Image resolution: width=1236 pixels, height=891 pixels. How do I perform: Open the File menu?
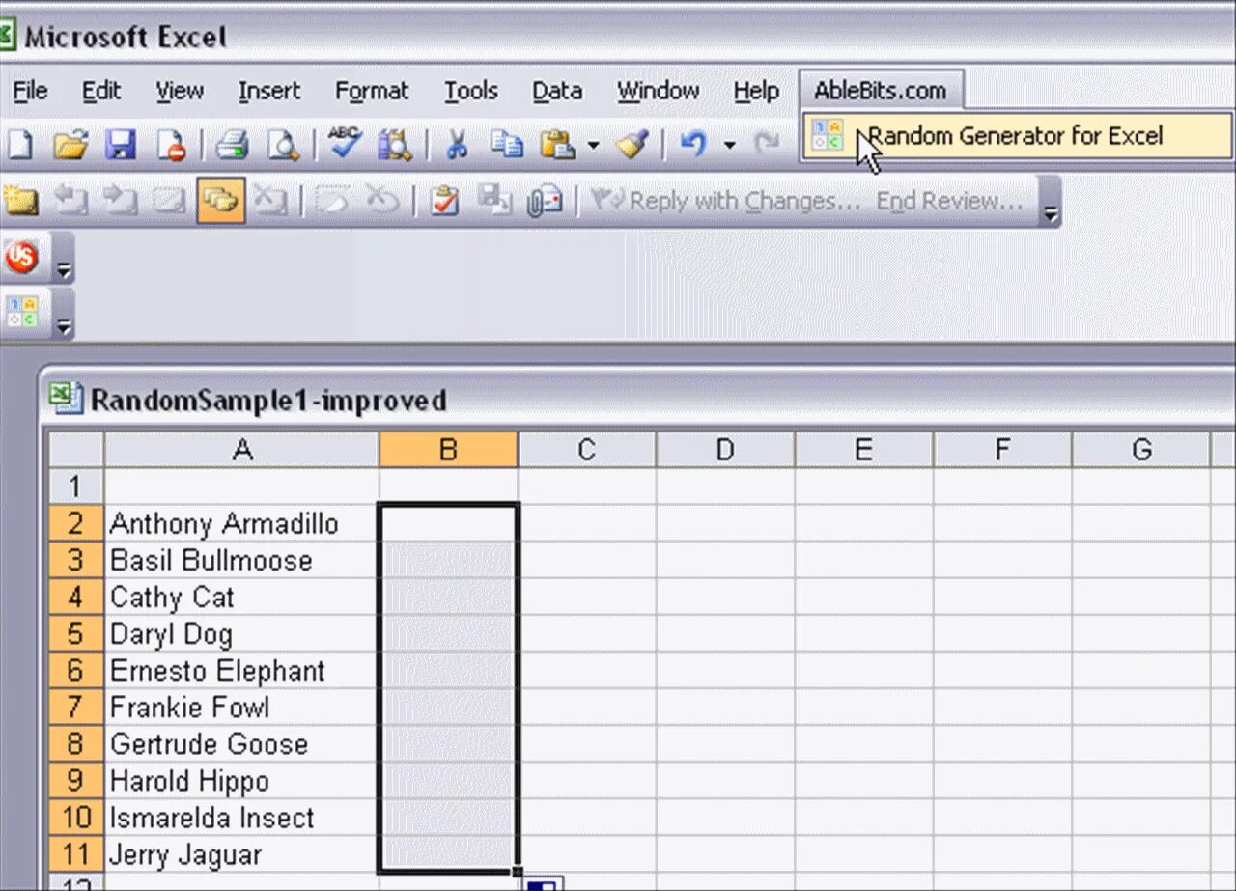tap(30, 91)
